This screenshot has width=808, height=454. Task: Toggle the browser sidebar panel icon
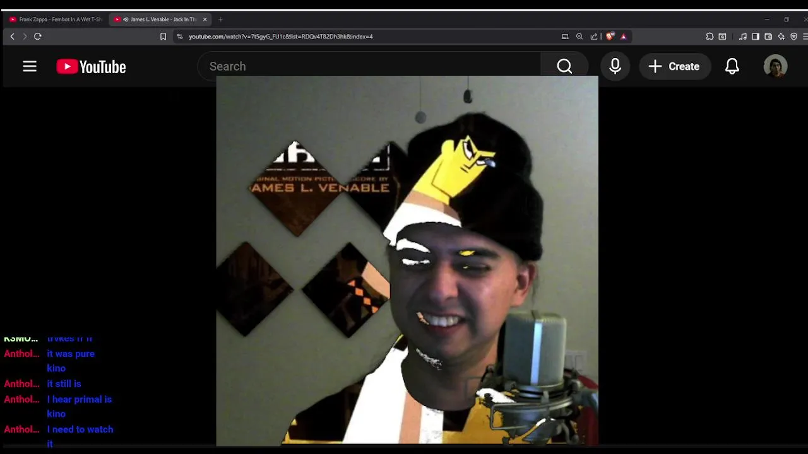click(756, 37)
